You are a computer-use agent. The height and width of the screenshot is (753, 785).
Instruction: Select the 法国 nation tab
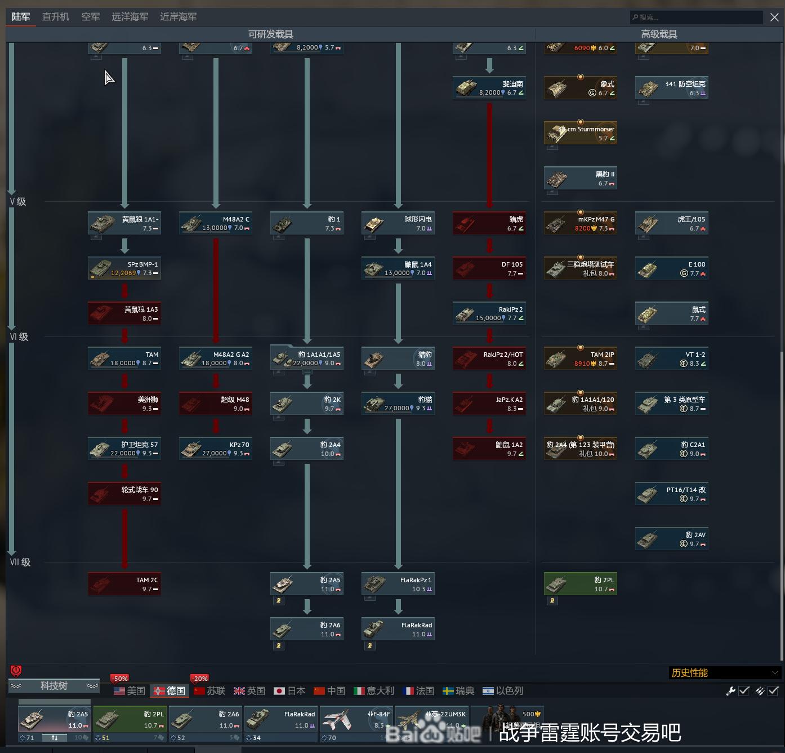pos(418,691)
